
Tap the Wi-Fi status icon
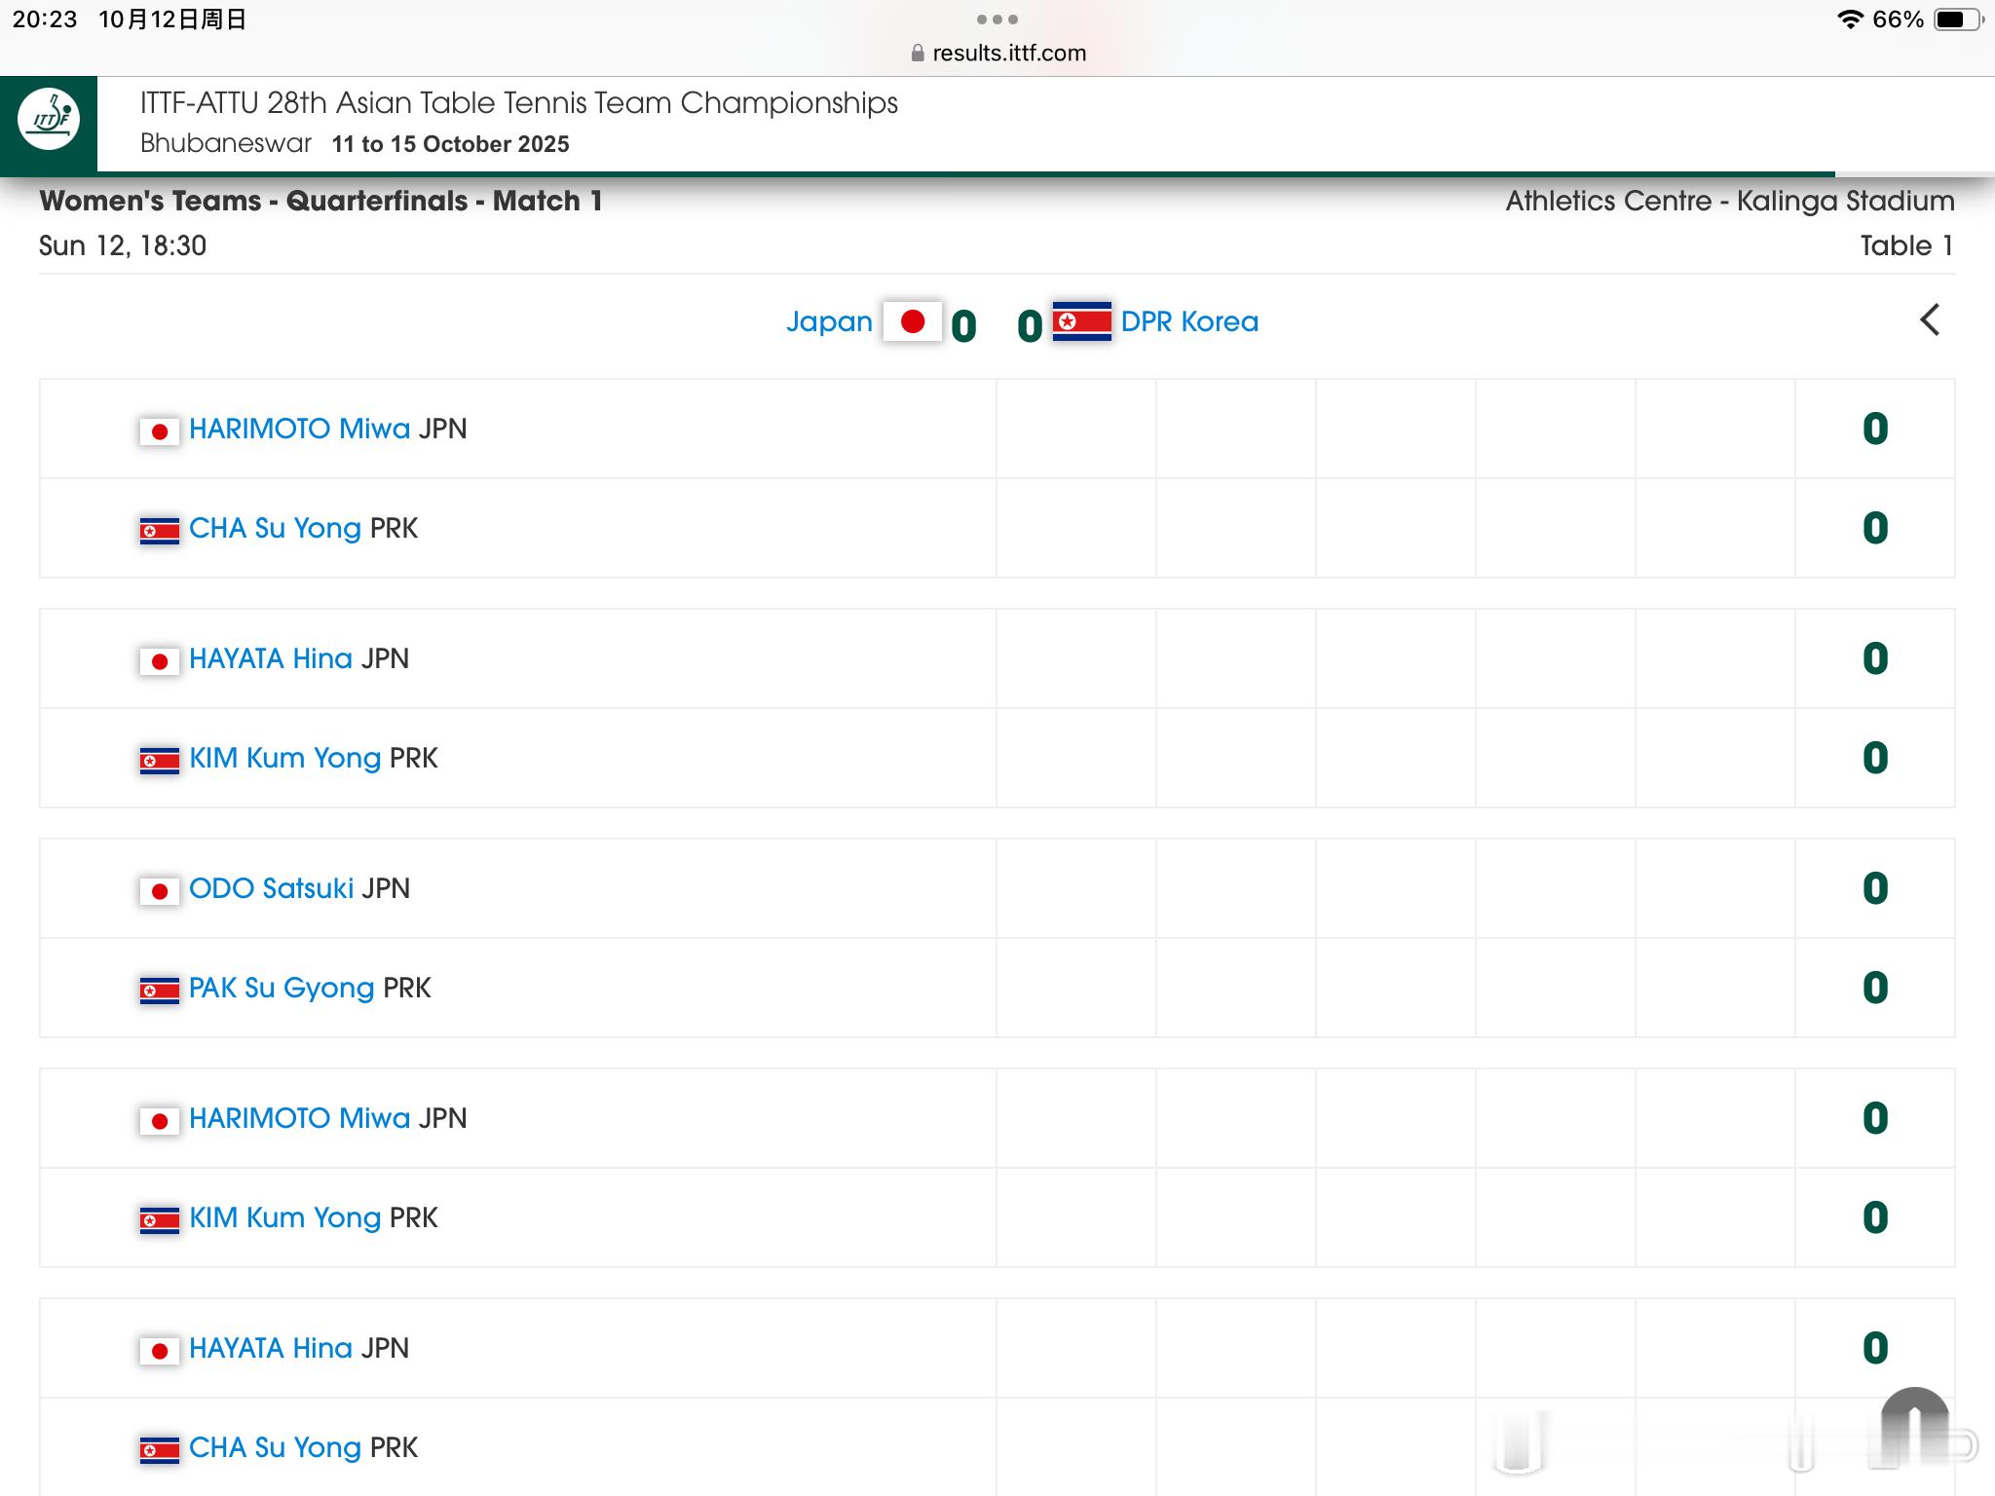click(1849, 19)
